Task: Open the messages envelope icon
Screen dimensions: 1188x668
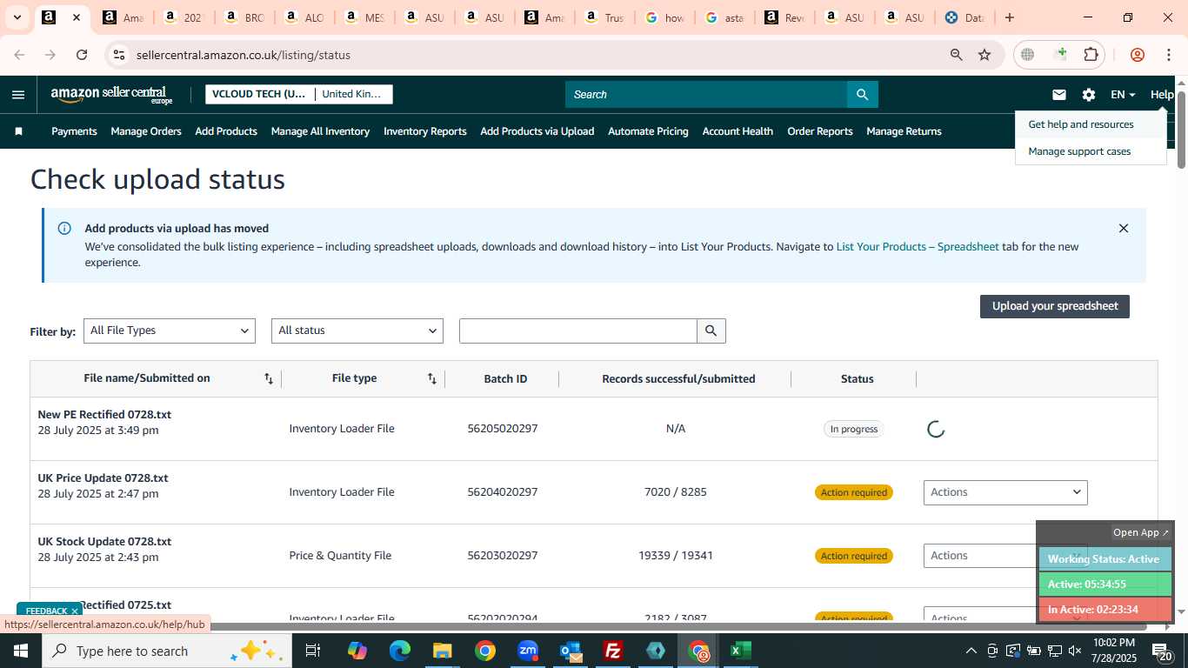Action: tap(1058, 95)
